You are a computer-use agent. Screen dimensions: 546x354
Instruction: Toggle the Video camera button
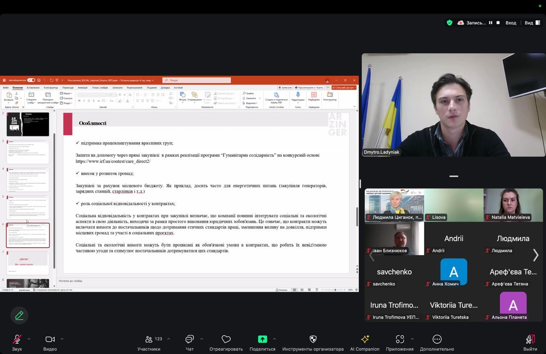click(50, 339)
